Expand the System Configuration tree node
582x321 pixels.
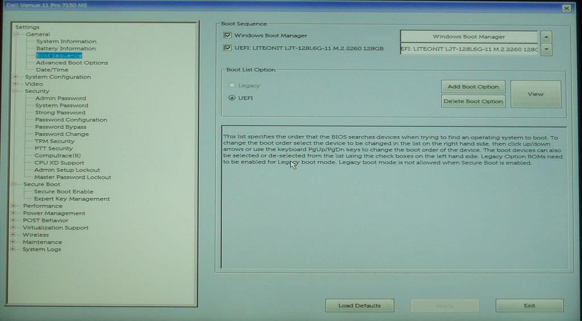coord(16,77)
